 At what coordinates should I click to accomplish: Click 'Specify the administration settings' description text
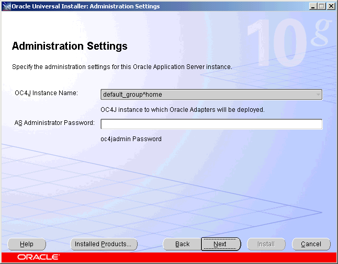click(122, 67)
